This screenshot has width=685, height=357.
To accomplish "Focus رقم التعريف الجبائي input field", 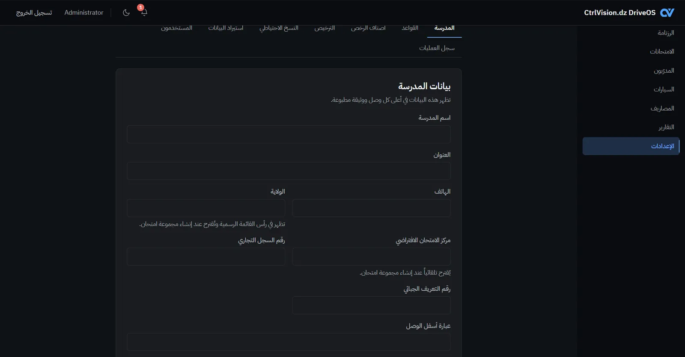I will 371,305.
